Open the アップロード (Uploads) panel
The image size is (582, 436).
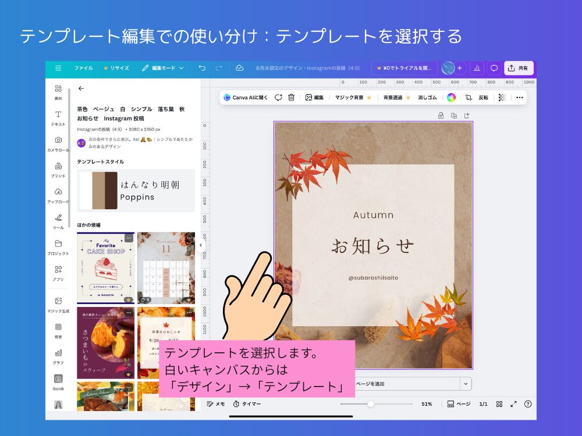coord(57,195)
